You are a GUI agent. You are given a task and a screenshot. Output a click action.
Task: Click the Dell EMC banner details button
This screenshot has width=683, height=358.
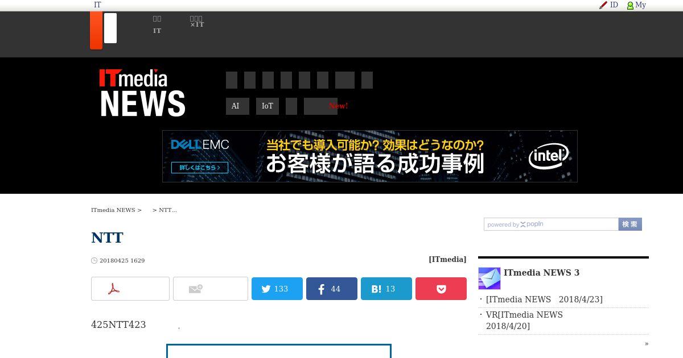(200, 168)
